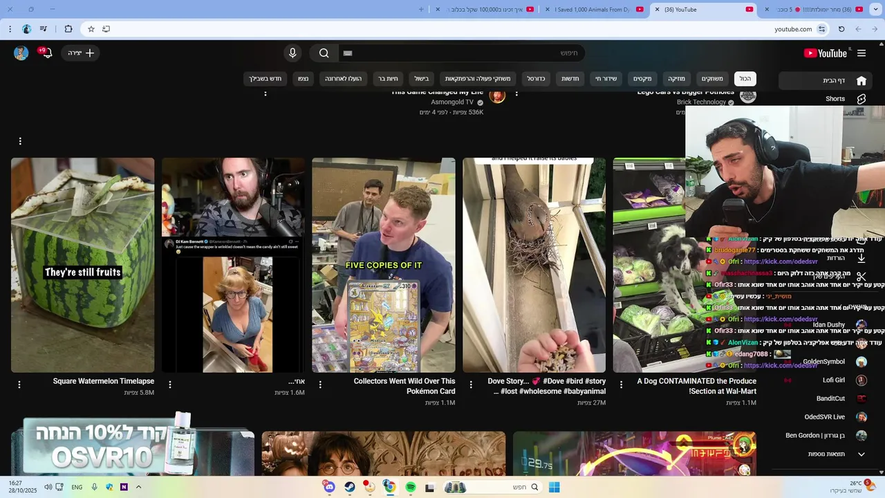Image resolution: width=885 pixels, height=498 pixels.
Task: Open Spotify from the taskbar
Action: [x=410, y=488]
